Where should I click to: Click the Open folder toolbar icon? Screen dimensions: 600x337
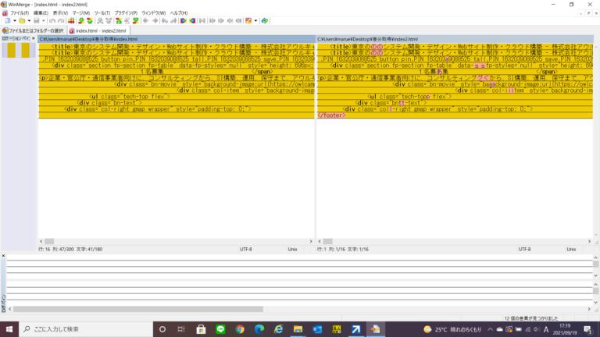[22, 21]
